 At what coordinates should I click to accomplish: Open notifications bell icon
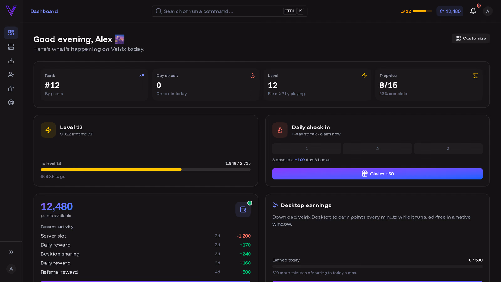(x=473, y=11)
